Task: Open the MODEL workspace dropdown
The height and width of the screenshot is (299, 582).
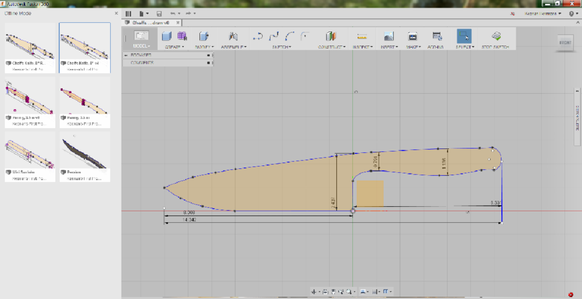Action: pyautogui.click(x=141, y=47)
